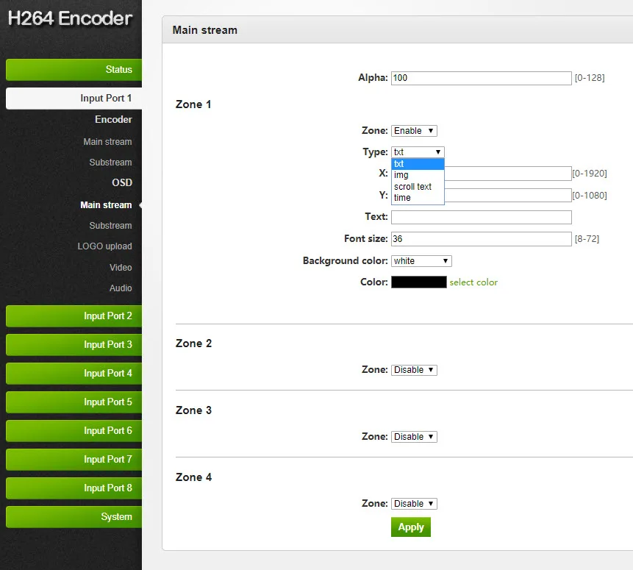
Task: Click the OSD heading in the sidebar
Action: coord(122,182)
